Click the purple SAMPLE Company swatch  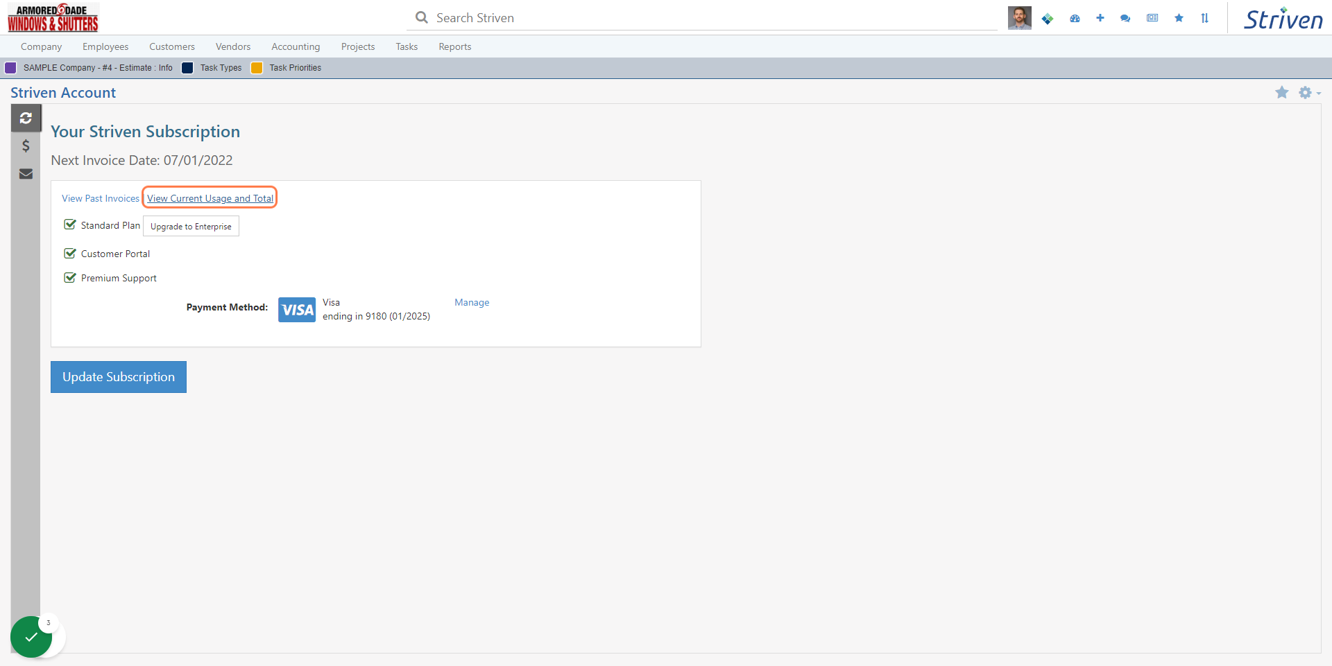[10, 68]
